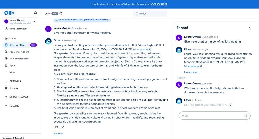Image resolution: width=259 pixels, height=139 pixels.
Task: Click 'Give me a short summery' message in main chat
Action: point(82,33)
